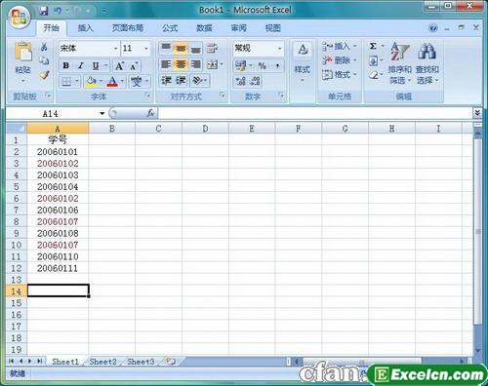Expand the formula bar
This screenshot has width=488, height=386.
(x=477, y=113)
